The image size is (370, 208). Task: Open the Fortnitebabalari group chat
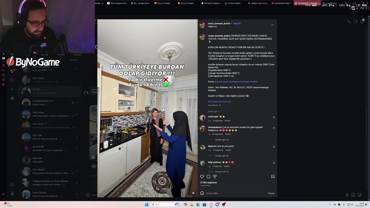pyautogui.click(x=49, y=103)
